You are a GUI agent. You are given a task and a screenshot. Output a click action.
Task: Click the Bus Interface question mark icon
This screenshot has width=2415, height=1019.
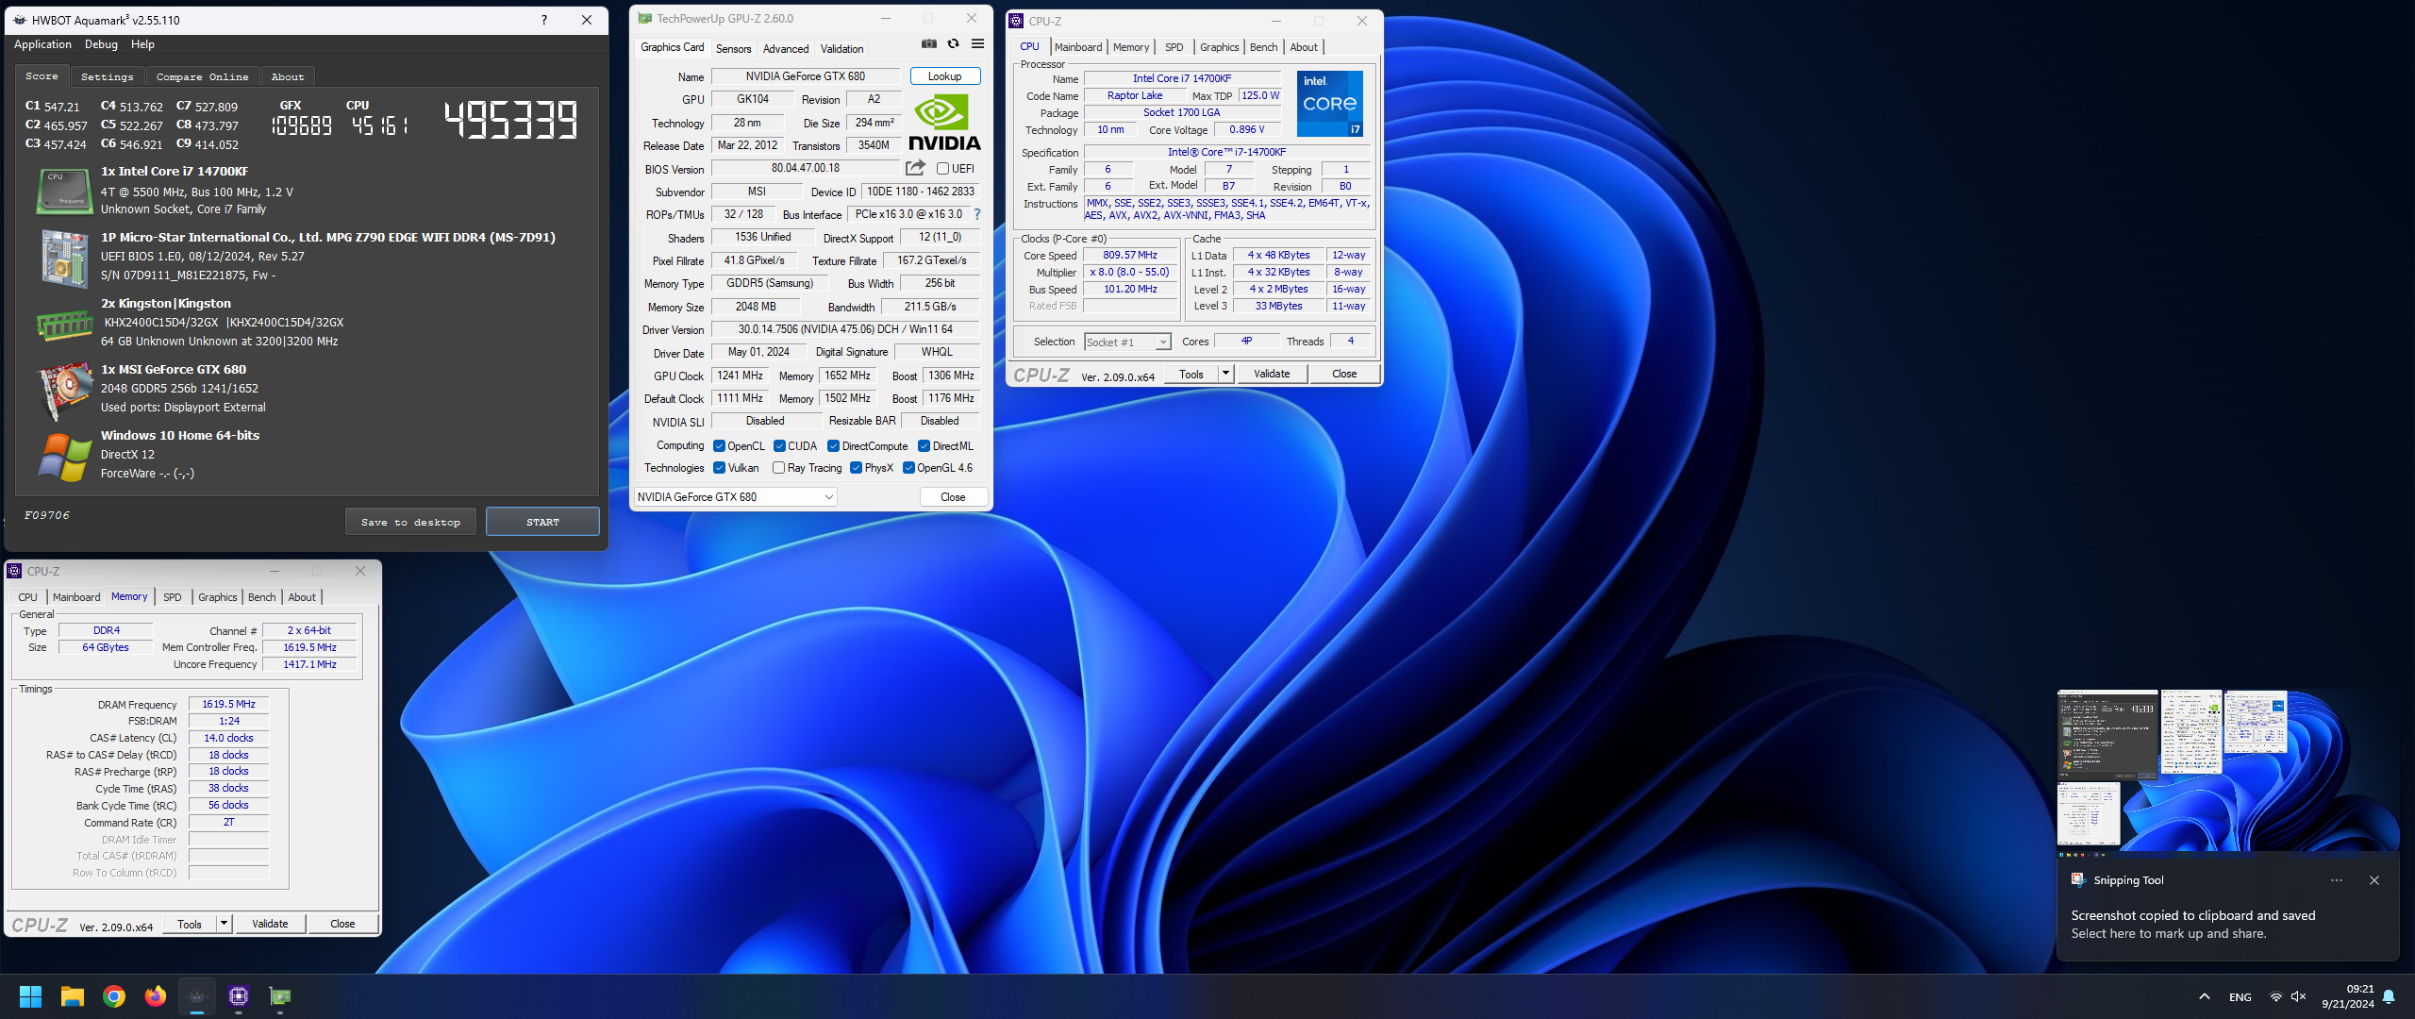point(977,214)
